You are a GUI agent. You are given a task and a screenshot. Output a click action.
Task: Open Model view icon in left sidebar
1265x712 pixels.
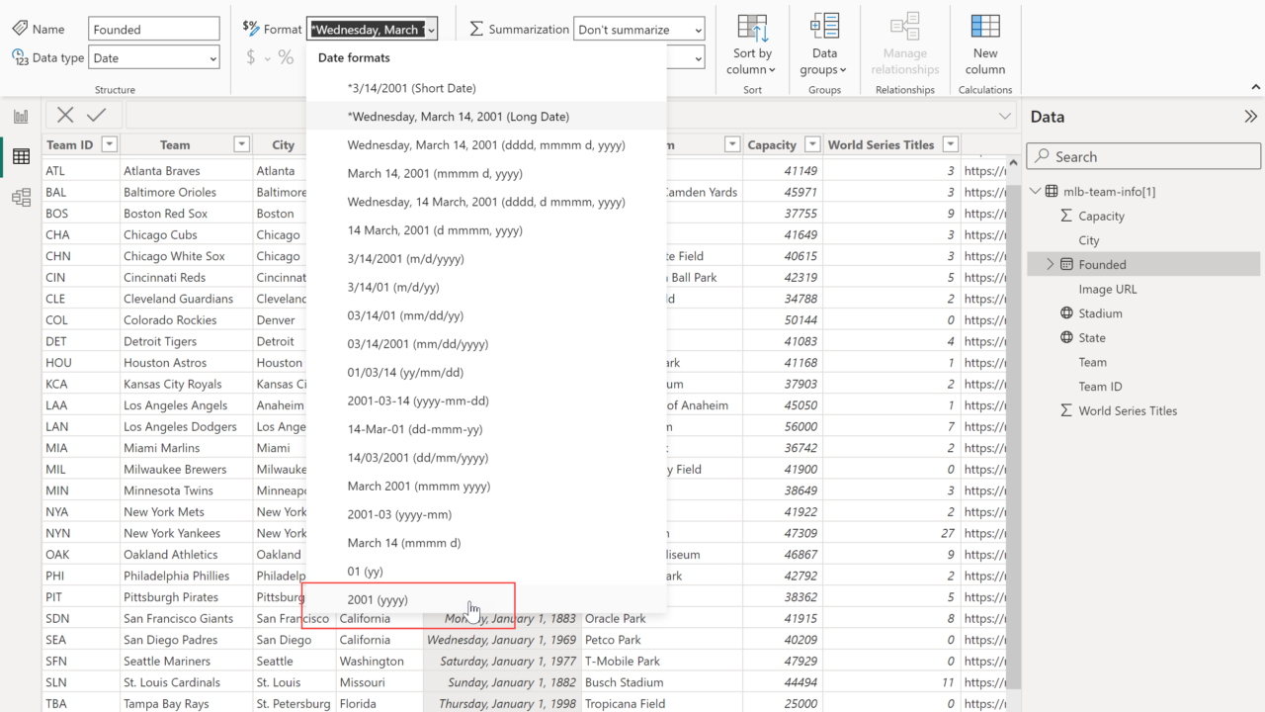click(x=21, y=198)
